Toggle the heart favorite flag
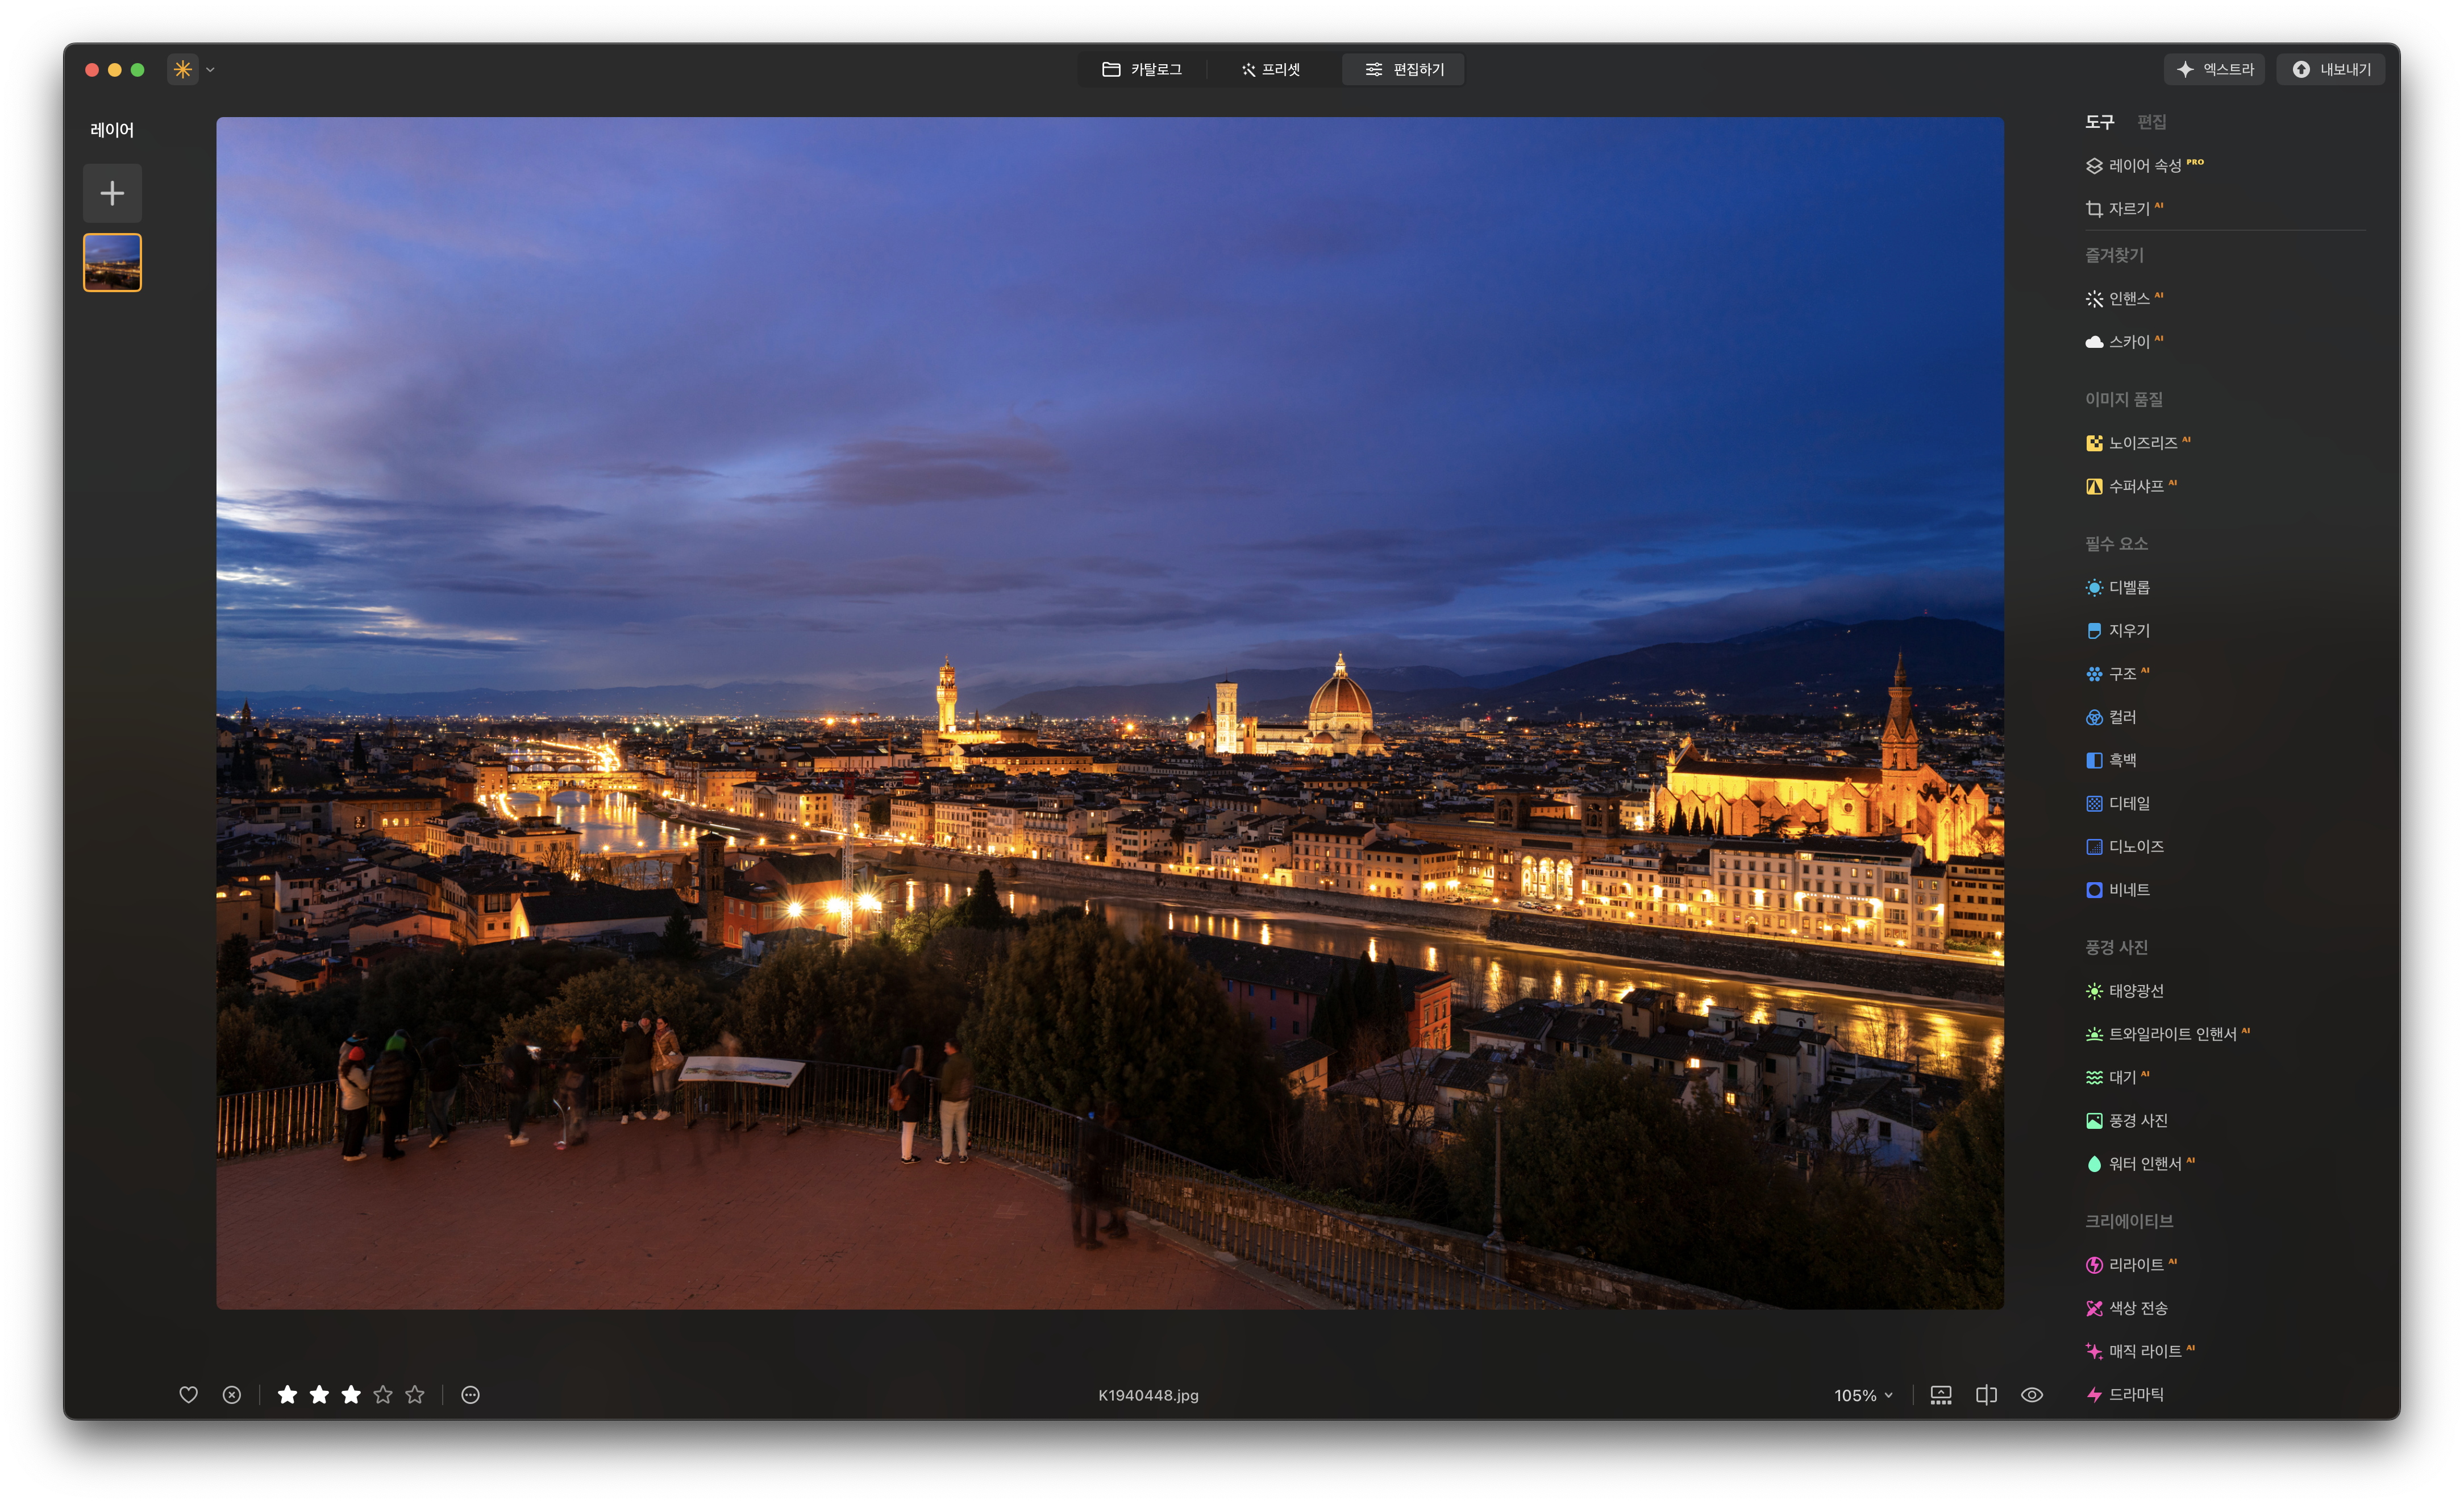Image resolution: width=2464 pixels, height=1504 pixels. click(188, 1395)
